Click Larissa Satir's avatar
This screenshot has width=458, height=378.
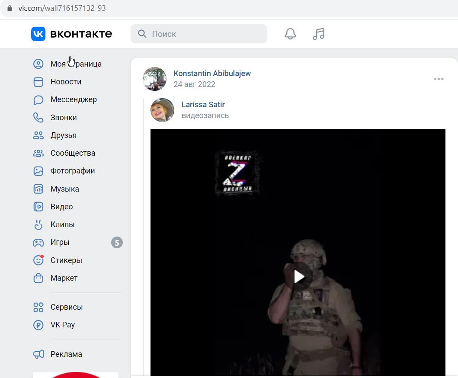pos(162,110)
